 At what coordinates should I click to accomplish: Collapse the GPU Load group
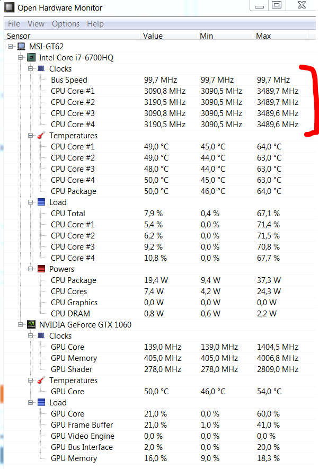click(x=31, y=402)
